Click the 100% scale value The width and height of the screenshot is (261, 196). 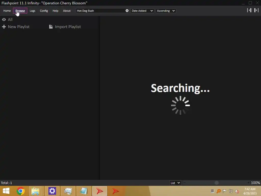coord(255,183)
